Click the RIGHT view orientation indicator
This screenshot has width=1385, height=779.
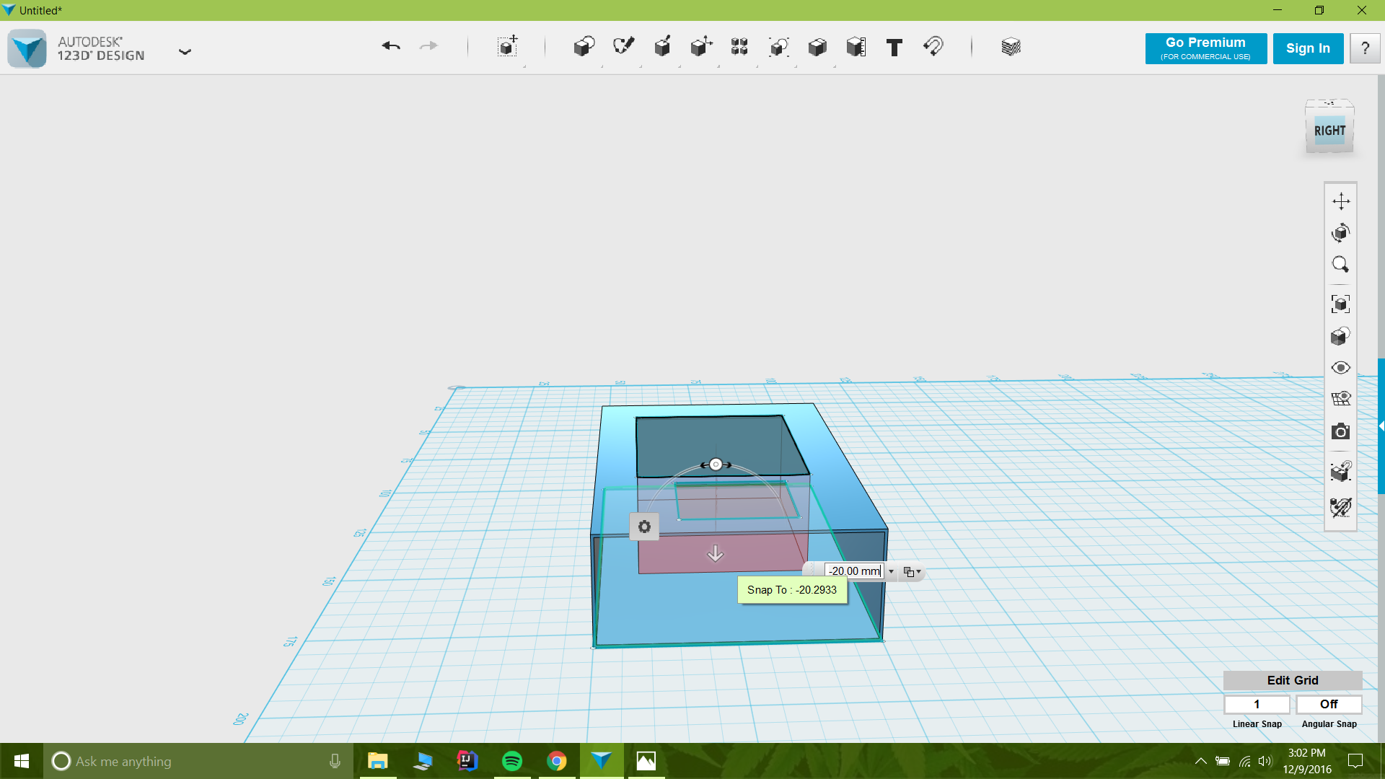point(1330,131)
